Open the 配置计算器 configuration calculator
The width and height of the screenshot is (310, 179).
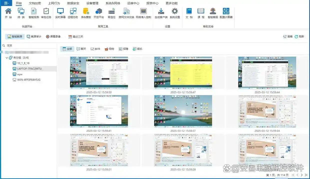coord(226,13)
